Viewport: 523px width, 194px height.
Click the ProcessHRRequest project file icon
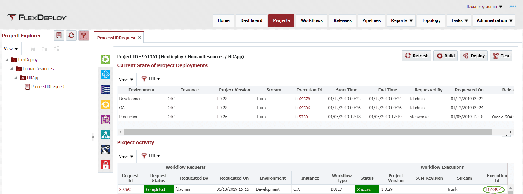click(x=27, y=87)
